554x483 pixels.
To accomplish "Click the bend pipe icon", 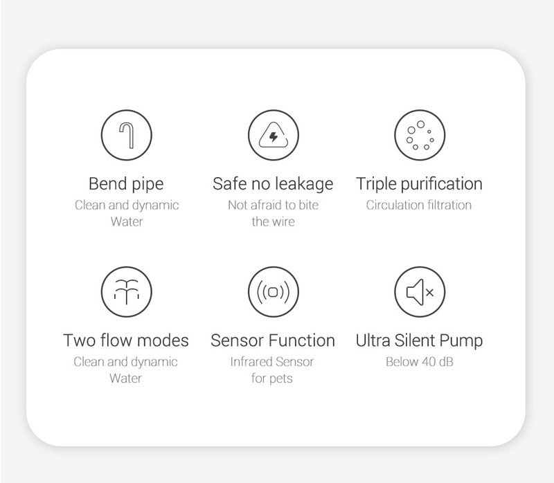I will [126, 135].
